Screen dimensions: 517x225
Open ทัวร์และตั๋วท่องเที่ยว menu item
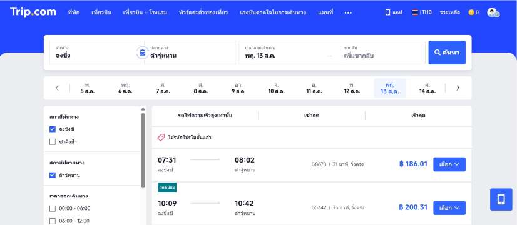click(x=203, y=12)
